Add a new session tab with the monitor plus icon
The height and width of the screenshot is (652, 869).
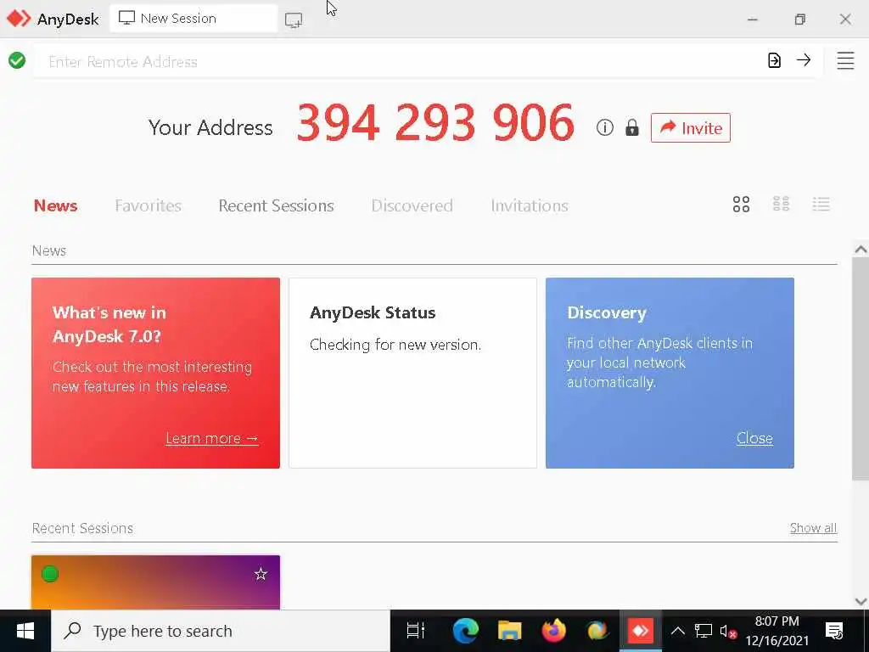(x=293, y=20)
